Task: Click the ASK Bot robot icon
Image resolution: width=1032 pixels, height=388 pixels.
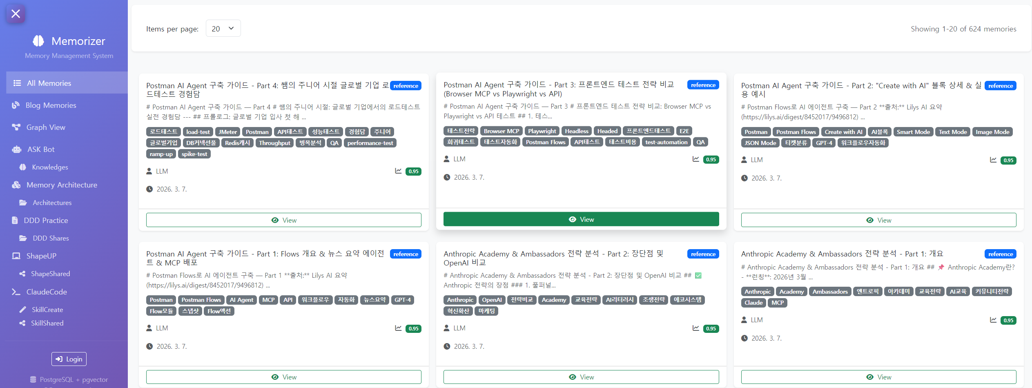Action: point(17,149)
